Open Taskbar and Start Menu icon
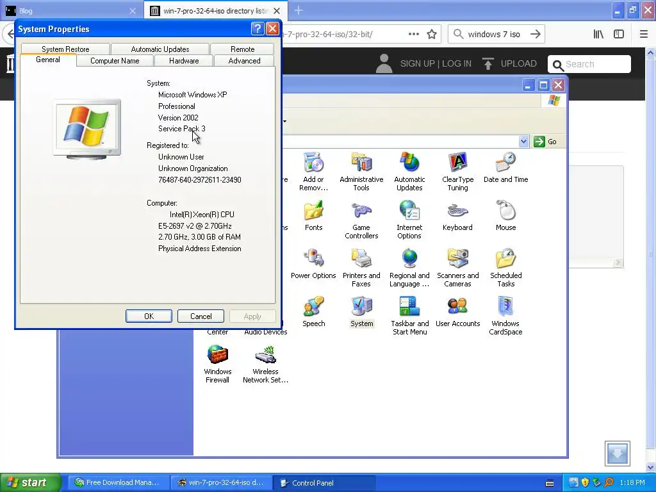The width and height of the screenshot is (656, 492). coord(409,316)
